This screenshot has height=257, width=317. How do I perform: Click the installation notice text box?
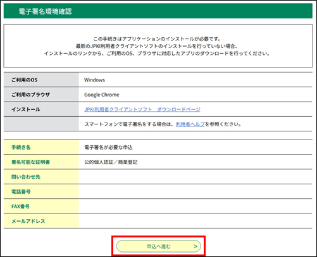click(x=158, y=46)
